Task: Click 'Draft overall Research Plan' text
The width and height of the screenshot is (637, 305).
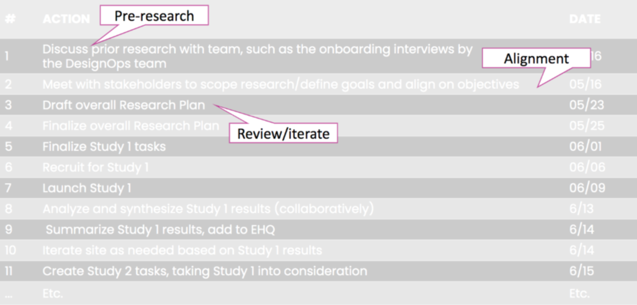Action: pyautogui.click(x=123, y=105)
